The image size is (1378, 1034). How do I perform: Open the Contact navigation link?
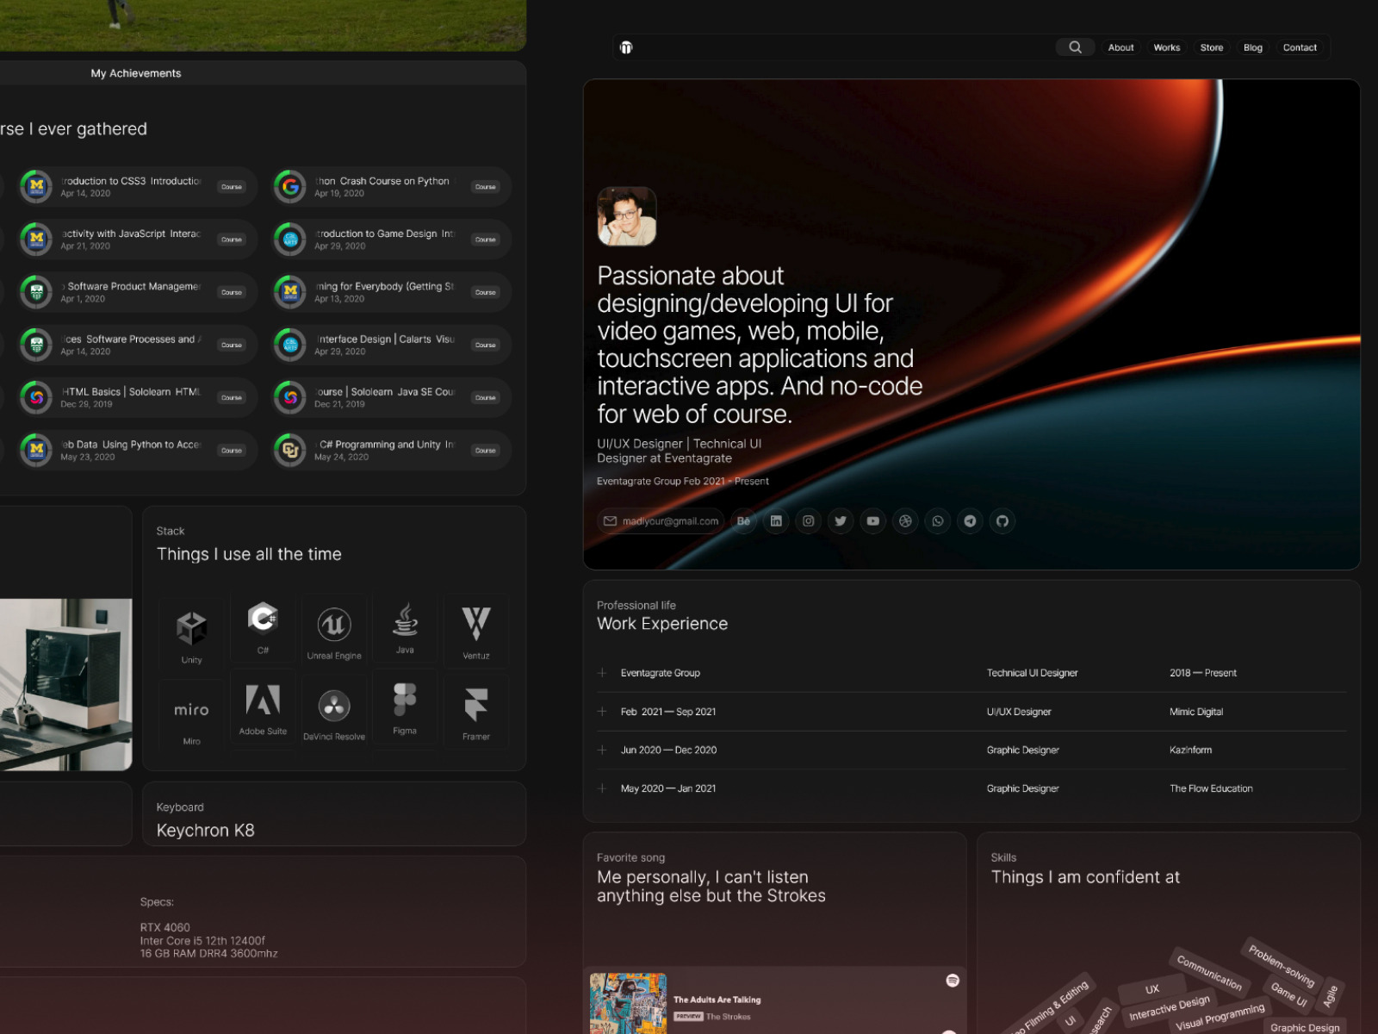[1299, 47]
